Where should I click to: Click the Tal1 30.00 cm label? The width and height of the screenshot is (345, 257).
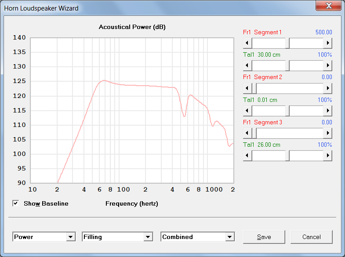tap(261, 55)
